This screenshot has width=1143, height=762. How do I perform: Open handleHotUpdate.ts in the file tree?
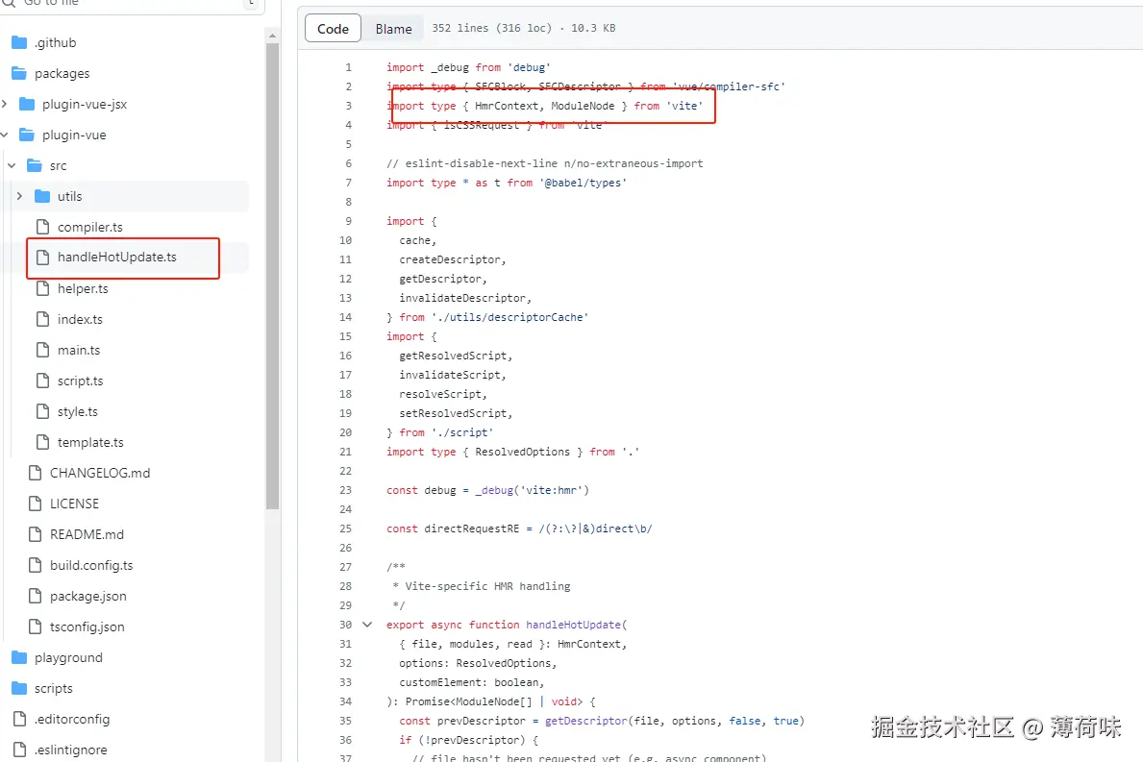(x=116, y=258)
